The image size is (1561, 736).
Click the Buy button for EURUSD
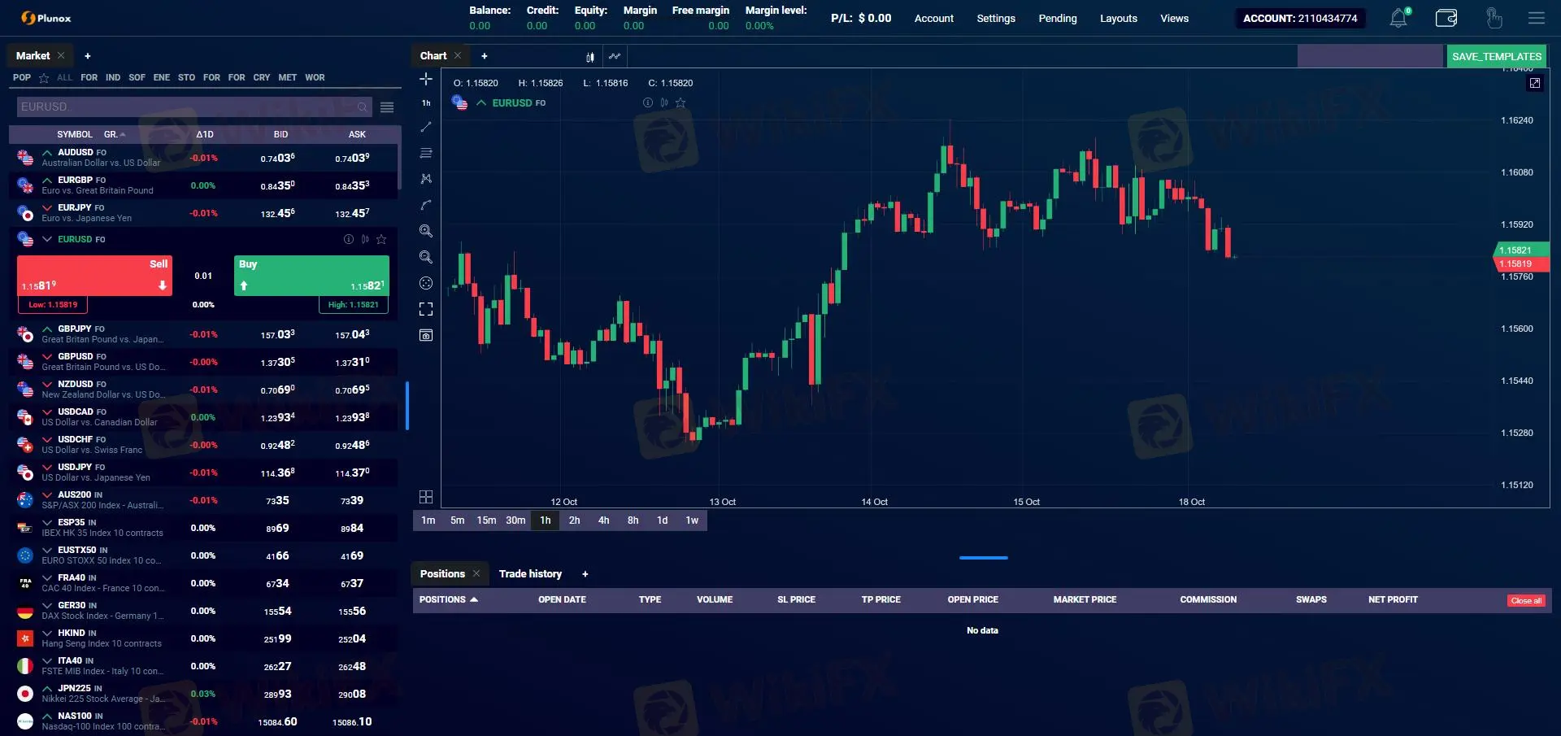click(311, 276)
